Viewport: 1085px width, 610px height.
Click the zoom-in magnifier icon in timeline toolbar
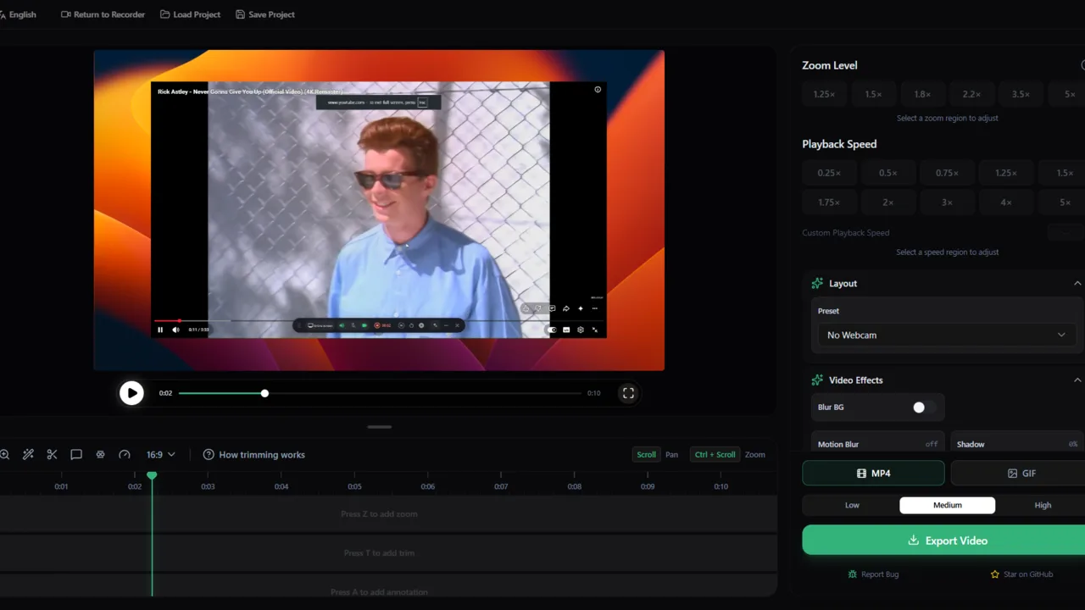pos(4,455)
